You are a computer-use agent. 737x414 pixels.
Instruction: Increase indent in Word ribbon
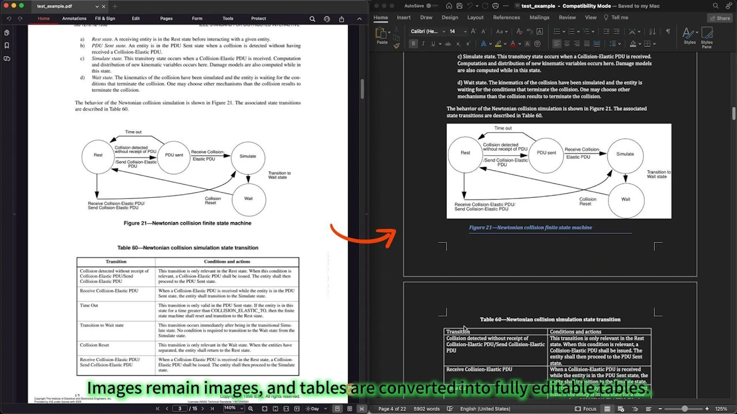(616, 31)
